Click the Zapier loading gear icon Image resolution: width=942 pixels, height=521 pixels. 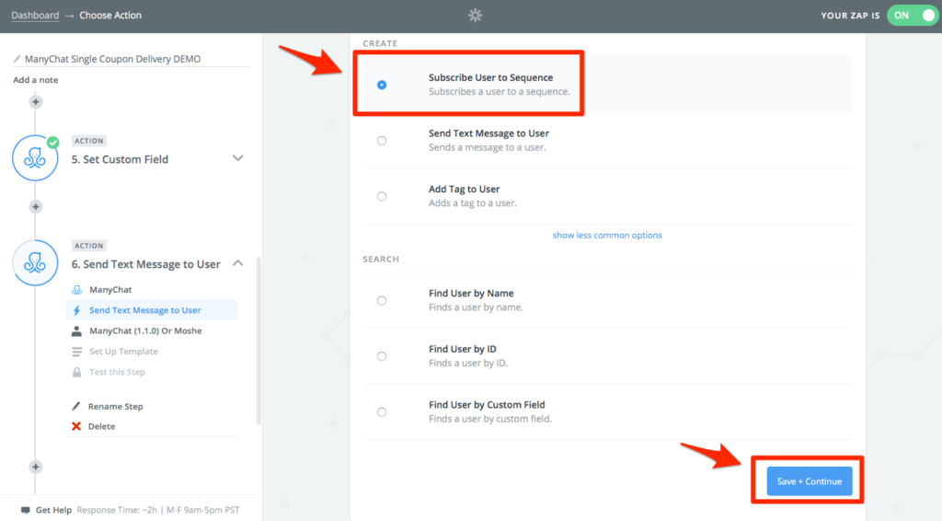click(x=476, y=16)
